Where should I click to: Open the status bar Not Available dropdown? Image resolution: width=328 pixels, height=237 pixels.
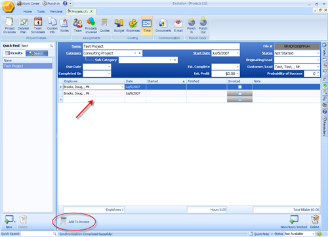tap(313, 234)
